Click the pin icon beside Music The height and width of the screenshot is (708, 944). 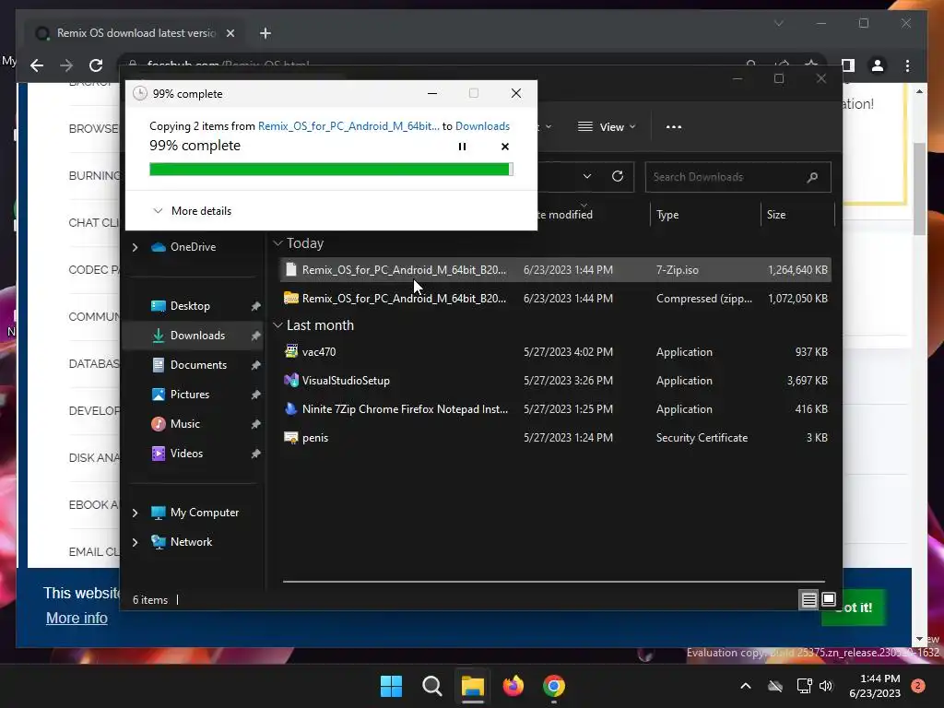tap(256, 424)
